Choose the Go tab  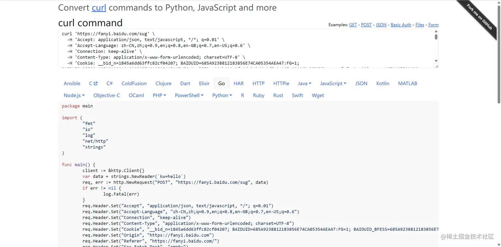(221, 84)
